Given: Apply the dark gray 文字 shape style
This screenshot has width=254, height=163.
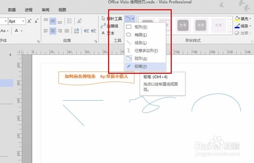Looking at the screenshot, I should click(183, 25).
